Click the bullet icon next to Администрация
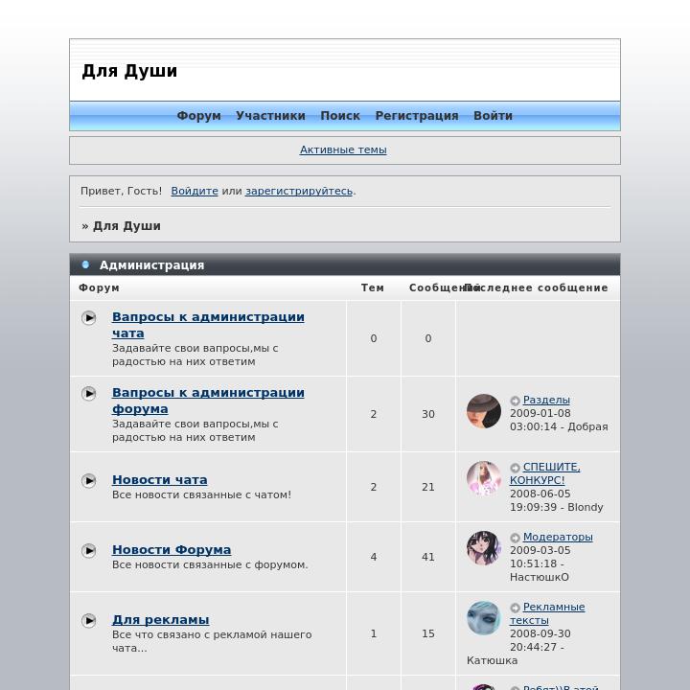The height and width of the screenshot is (690, 690). point(85,264)
